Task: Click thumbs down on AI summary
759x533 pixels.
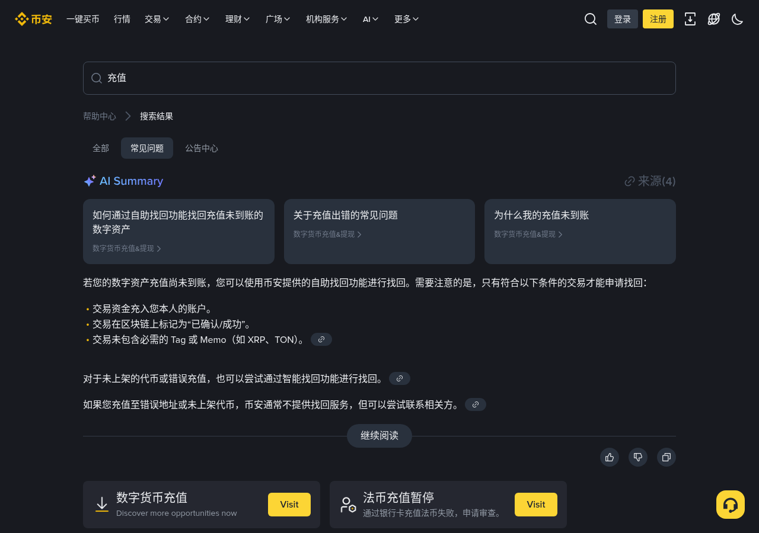Action: [x=638, y=457]
